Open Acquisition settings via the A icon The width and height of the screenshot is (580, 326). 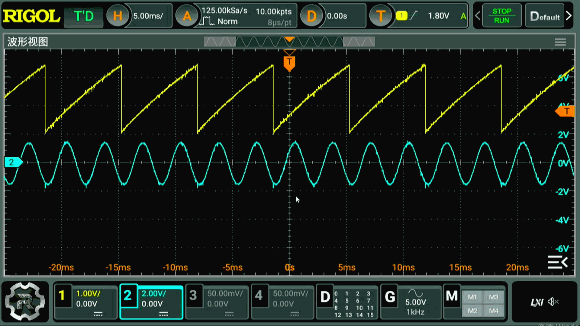tap(187, 16)
